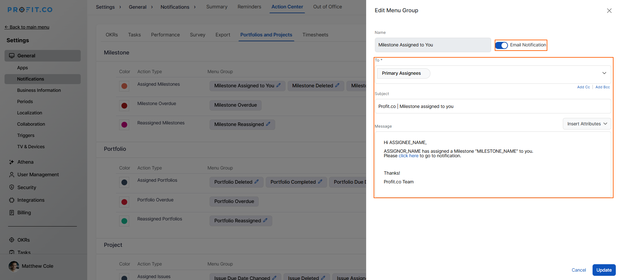
Task: Click Matthew Cole profile avatar
Action: tap(14, 266)
